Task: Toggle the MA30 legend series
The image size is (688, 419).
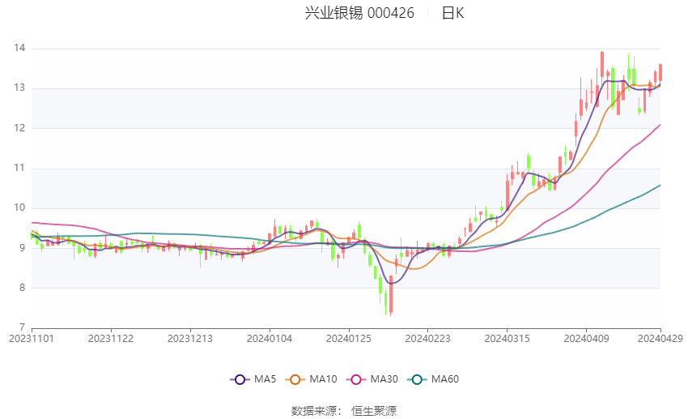Action: (372, 379)
